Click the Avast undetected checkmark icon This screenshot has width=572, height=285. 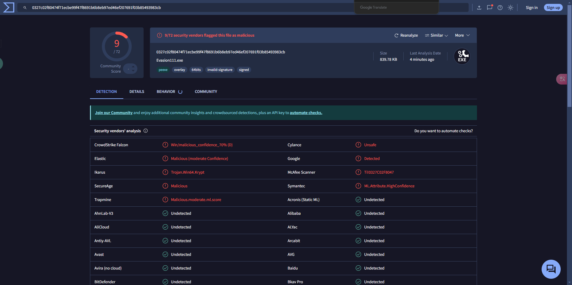click(x=165, y=254)
